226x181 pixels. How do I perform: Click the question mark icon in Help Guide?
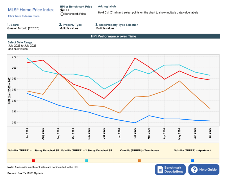click(x=194, y=170)
